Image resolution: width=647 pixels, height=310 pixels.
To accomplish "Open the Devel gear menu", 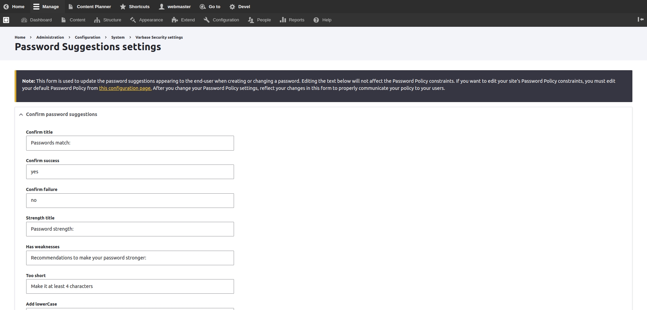I will point(232,7).
